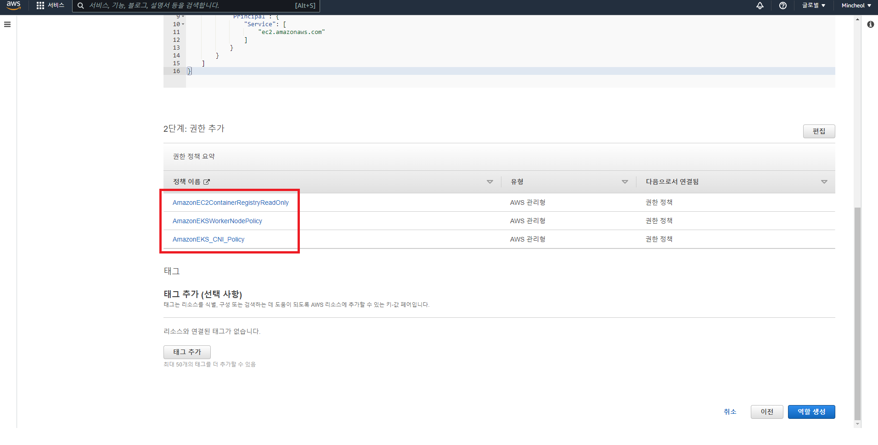Click the 권한 정책 cell of AmazonEKS_CNI_Policy
The height and width of the screenshot is (445, 878).
tap(659, 239)
